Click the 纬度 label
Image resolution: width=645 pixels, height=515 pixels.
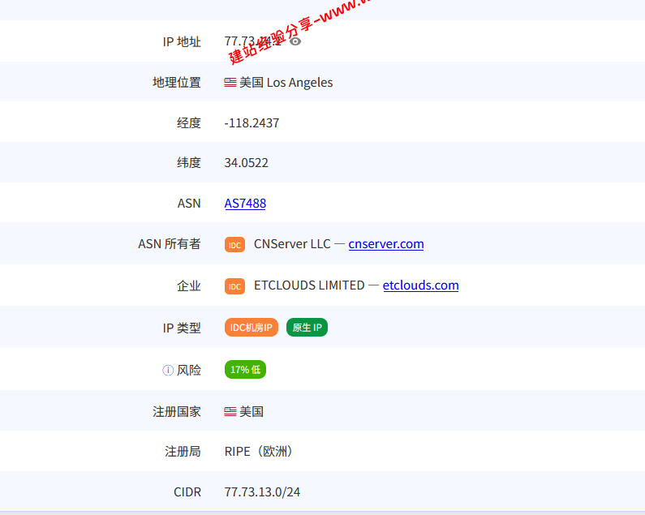pos(189,163)
